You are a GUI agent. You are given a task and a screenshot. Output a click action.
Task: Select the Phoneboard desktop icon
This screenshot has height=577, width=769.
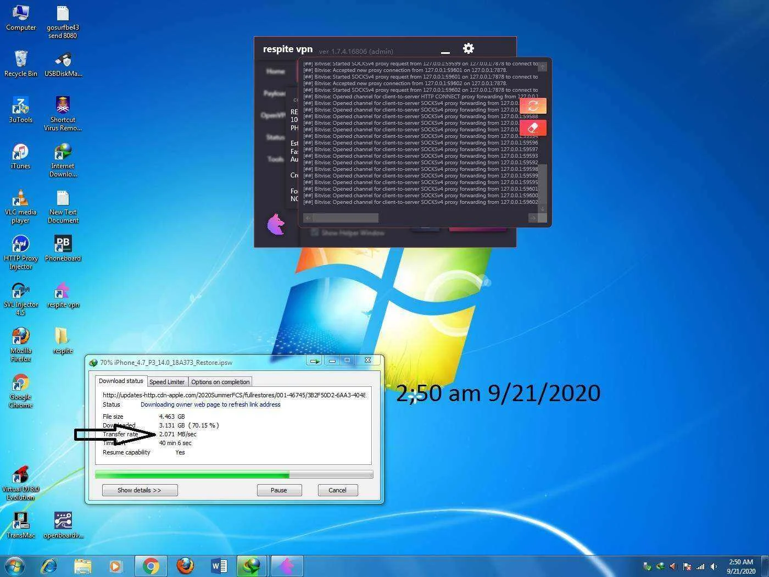[x=63, y=248]
